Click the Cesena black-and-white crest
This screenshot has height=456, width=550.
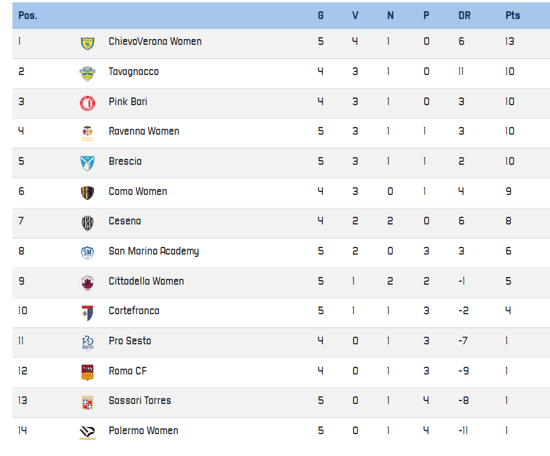(87, 223)
